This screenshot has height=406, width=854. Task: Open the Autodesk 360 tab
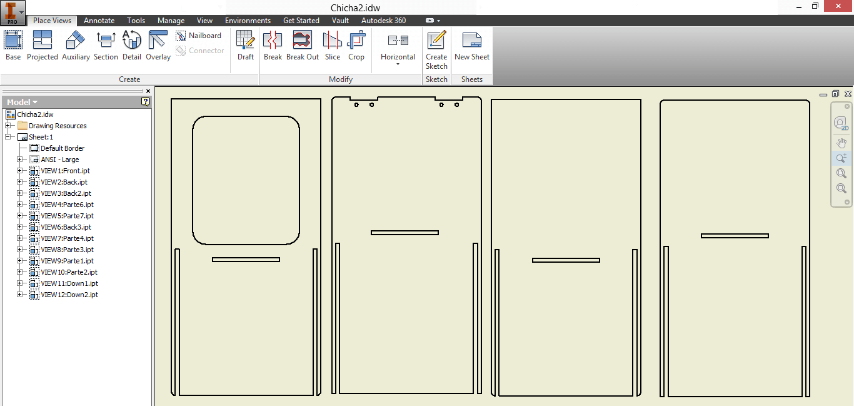point(383,21)
